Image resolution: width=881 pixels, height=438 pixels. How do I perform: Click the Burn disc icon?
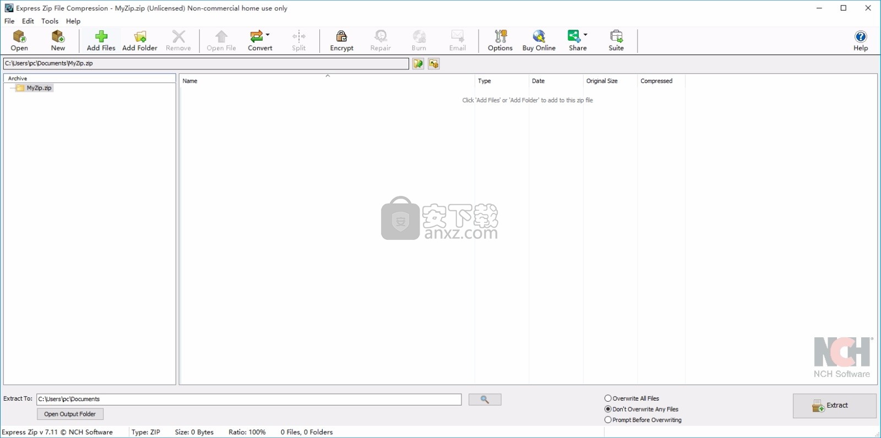click(419, 40)
